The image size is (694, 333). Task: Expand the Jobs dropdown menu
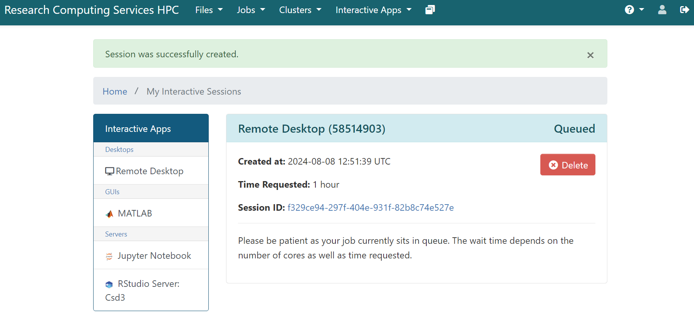coord(251,10)
